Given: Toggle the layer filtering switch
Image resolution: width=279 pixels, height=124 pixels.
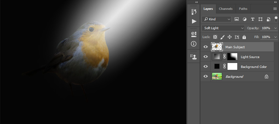Looking at the screenshot, I should point(276,19).
